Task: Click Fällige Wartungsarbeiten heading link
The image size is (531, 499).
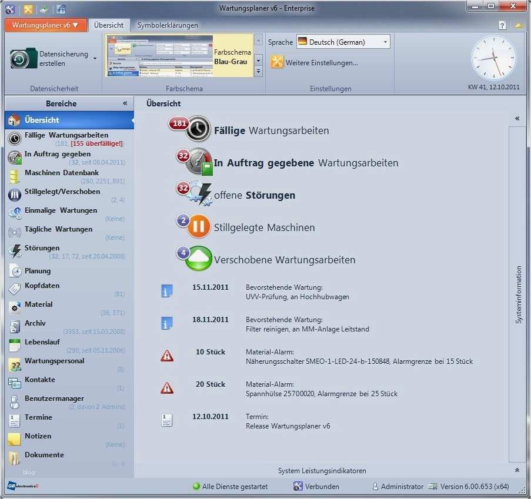Action: (x=271, y=130)
